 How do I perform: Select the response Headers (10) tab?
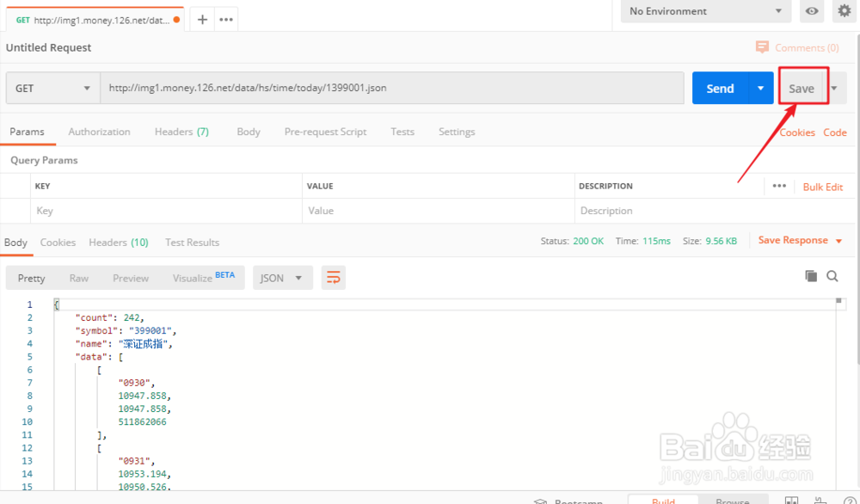(x=119, y=243)
